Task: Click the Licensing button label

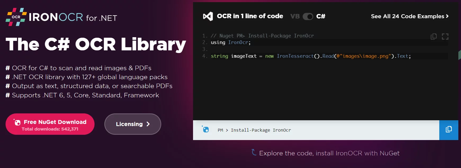Action: point(129,124)
